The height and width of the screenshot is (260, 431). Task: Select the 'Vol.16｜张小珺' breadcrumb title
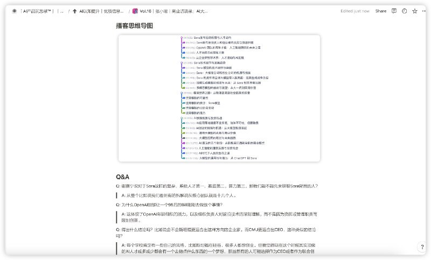pyautogui.click(x=170, y=11)
